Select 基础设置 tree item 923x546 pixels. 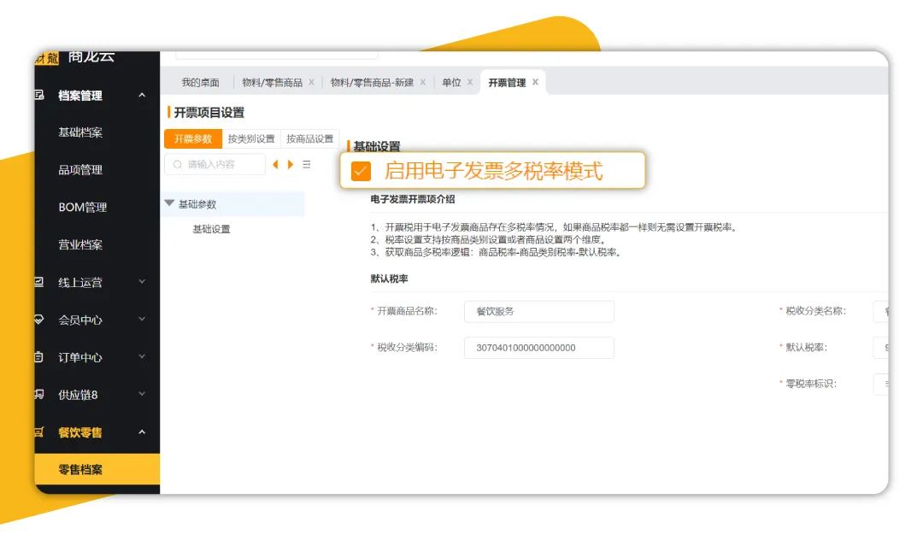point(211,229)
